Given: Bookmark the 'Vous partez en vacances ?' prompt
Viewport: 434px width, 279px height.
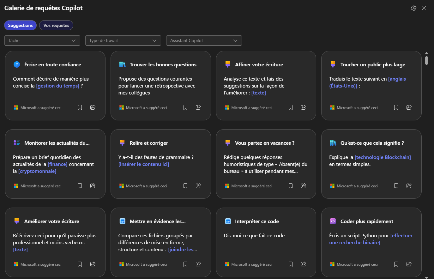Looking at the screenshot, I should click(291, 186).
